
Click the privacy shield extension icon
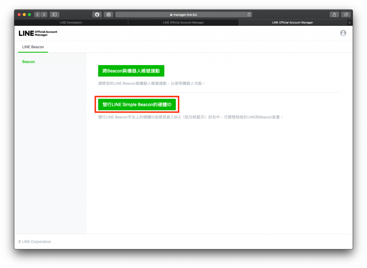click(x=97, y=14)
